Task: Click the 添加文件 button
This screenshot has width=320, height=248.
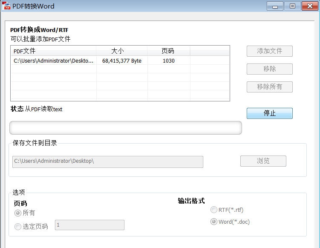Action: point(270,51)
